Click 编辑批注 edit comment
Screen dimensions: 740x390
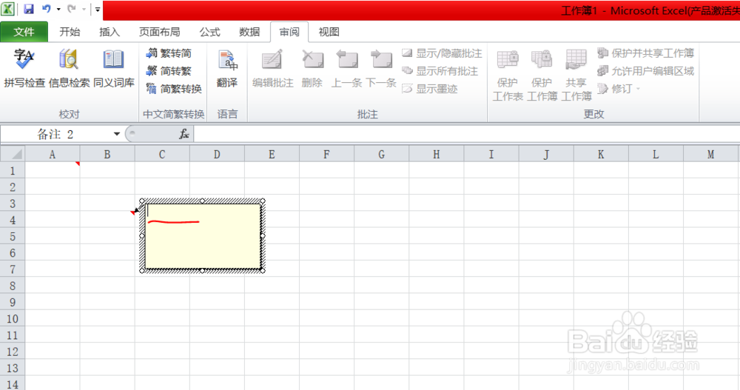(x=273, y=69)
